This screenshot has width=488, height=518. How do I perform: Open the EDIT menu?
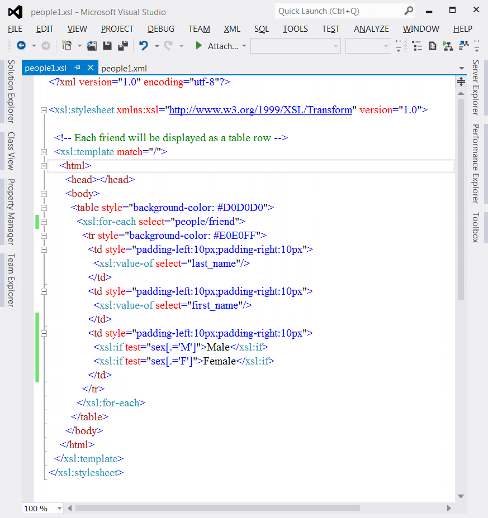click(x=45, y=29)
